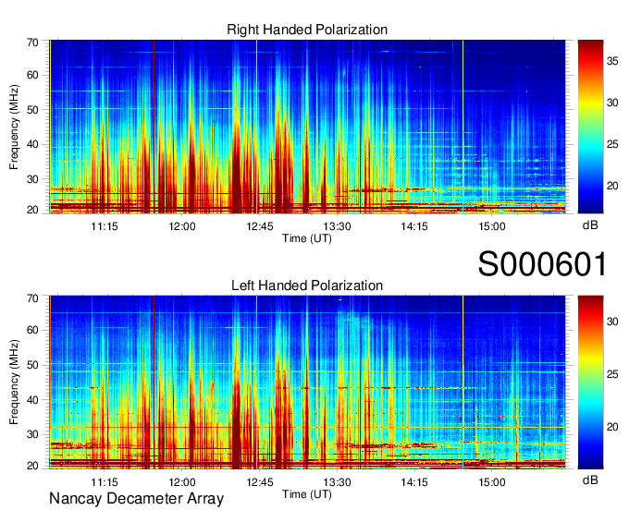
Task: Click the Left Handed plot's color scale bar
Action: click(590, 382)
